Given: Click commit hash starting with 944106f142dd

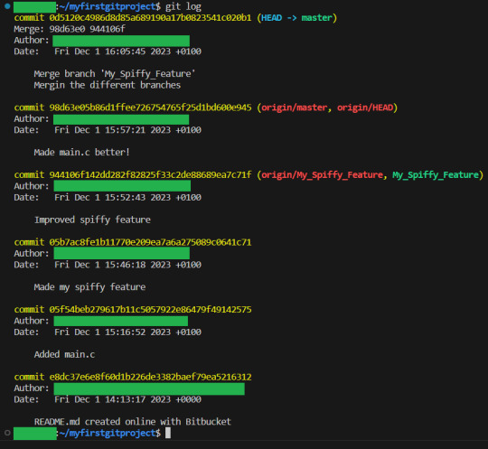Looking at the screenshot, I should click(x=150, y=175).
